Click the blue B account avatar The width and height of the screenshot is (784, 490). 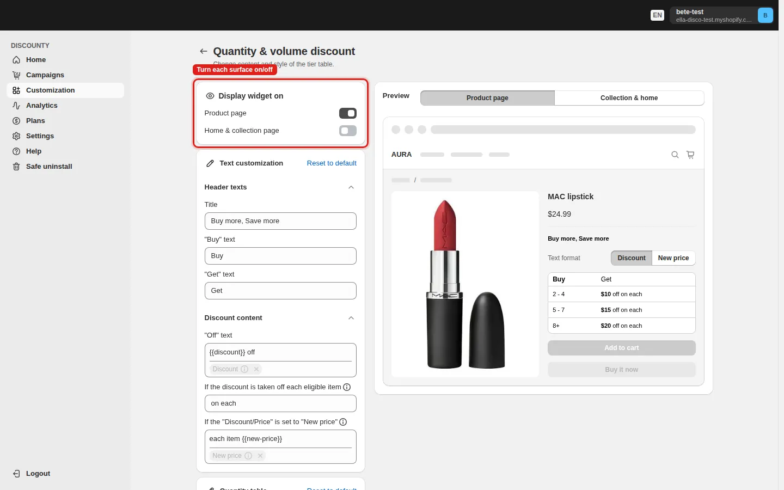pyautogui.click(x=765, y=15)
